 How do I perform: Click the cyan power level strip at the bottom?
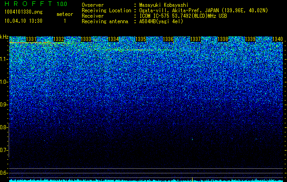146,181
